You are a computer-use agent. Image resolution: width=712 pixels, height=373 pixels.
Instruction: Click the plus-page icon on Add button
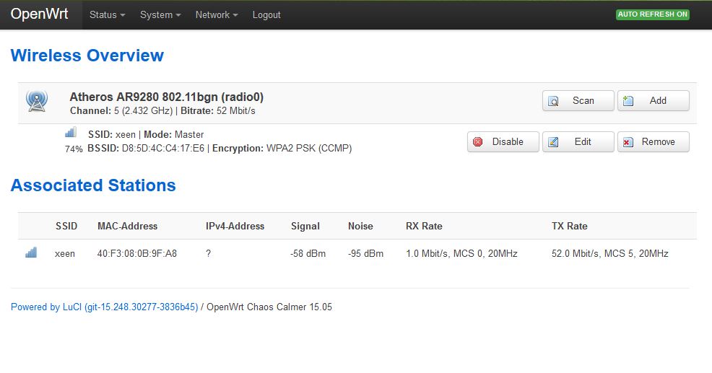pyautogui.click(x=628, y=100)
